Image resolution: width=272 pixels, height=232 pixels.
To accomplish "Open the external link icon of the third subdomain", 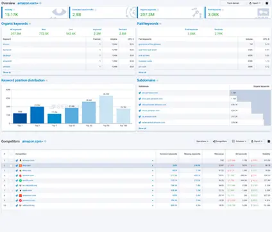I will [140, 105].
